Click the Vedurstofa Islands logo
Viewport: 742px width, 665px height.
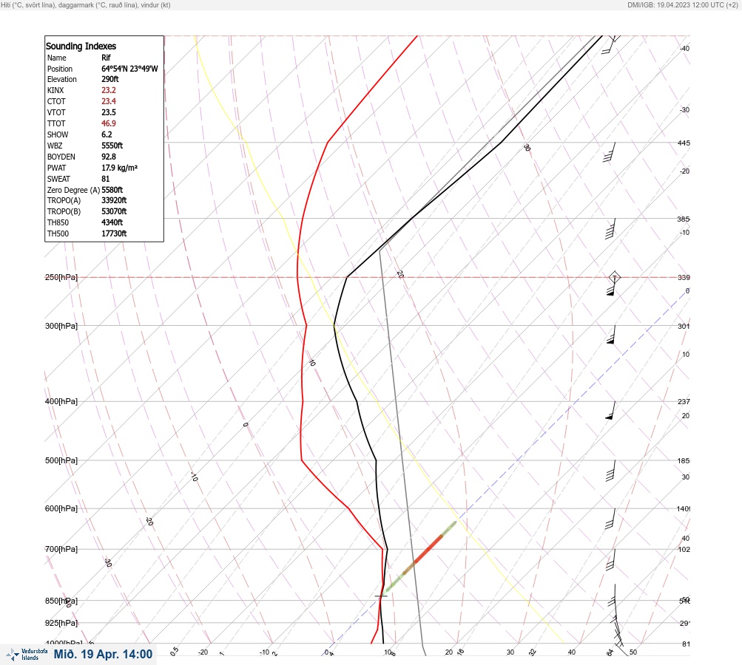tap(27, 655)
